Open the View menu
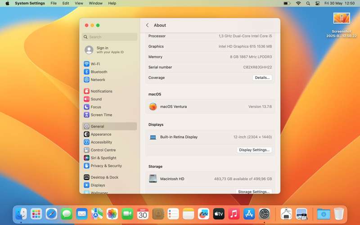The image size is (360, 225). pyautogui.click(x=79, y=3)
